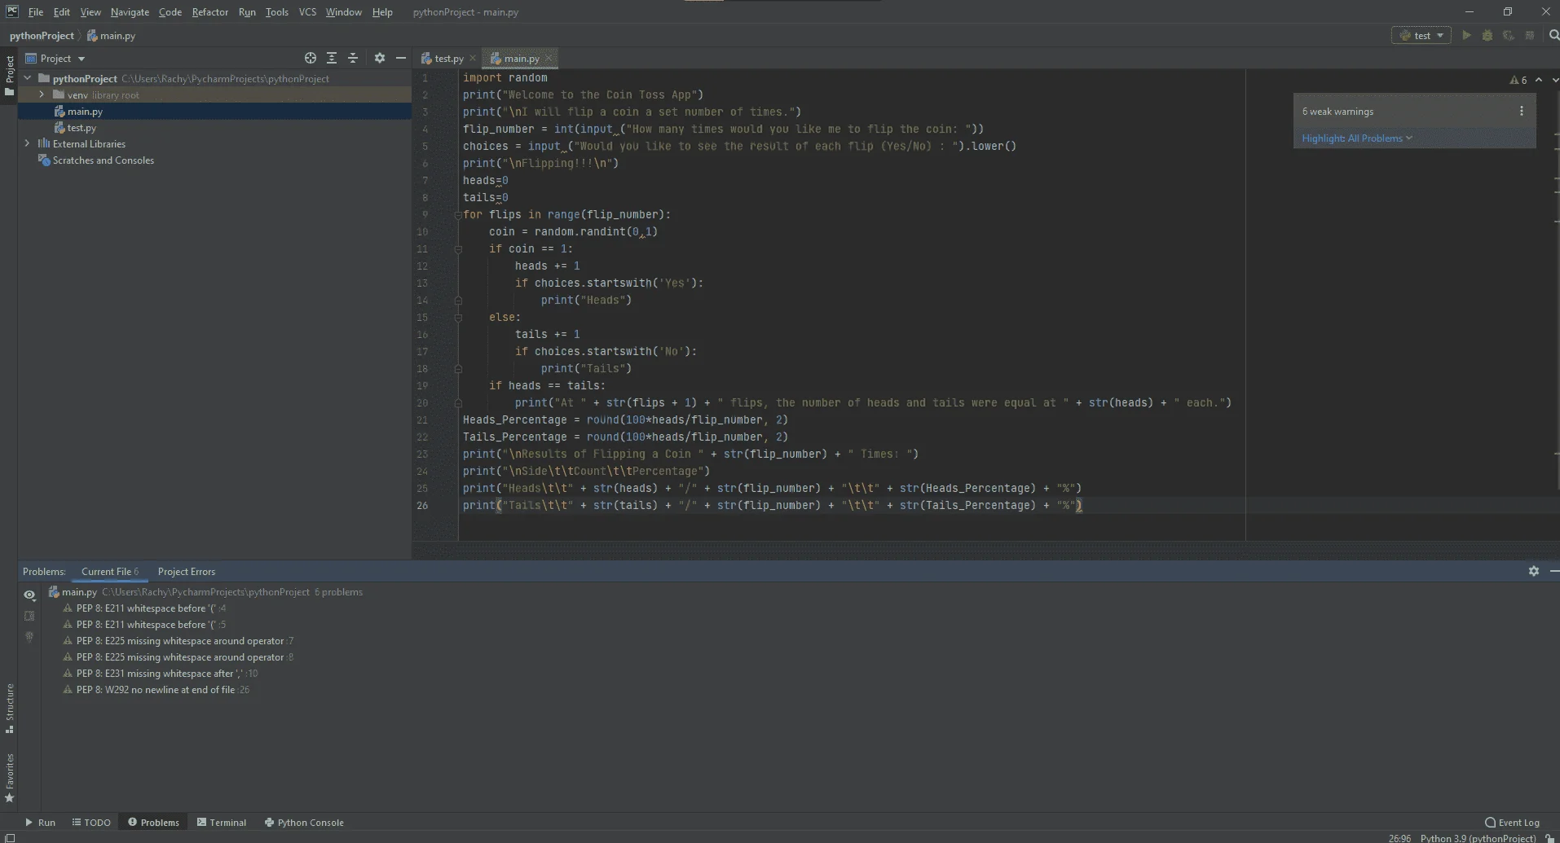Close the main.py editor tab
Viewport: 1560px width, 843px height.
click(549, 58)
